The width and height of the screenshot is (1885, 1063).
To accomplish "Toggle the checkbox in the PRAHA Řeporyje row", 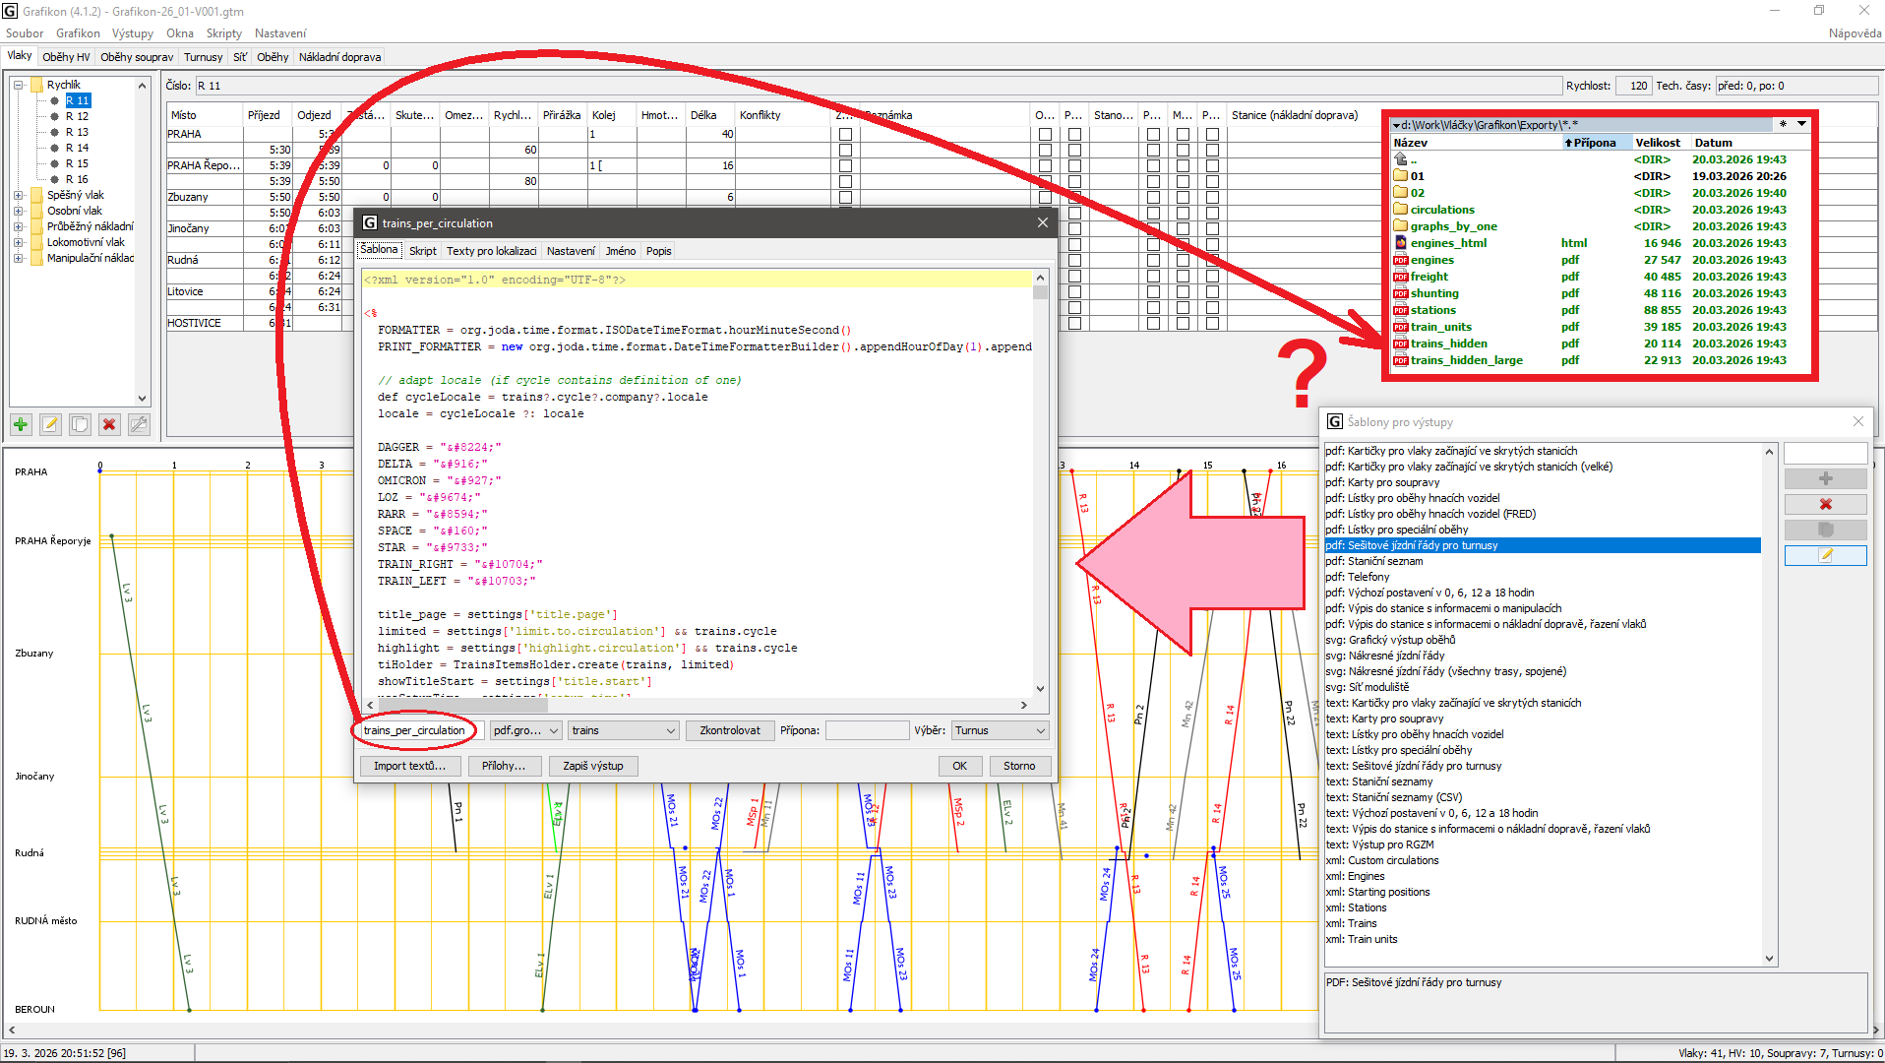I will pyautogui.click(x=845, y=165).
